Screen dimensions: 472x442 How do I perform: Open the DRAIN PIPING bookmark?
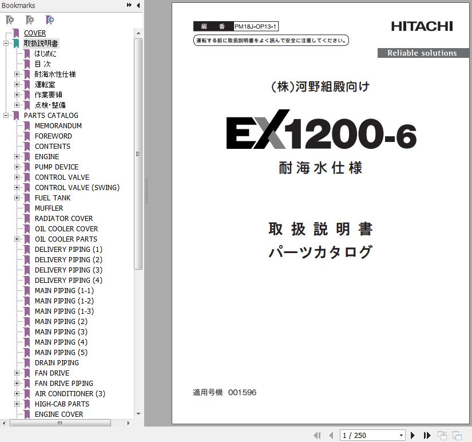pyautogui.click(x=57, y=363)
